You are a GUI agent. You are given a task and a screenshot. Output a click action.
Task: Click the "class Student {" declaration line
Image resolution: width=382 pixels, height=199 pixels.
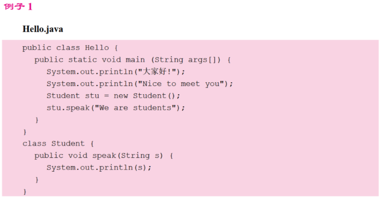point(58,144)
